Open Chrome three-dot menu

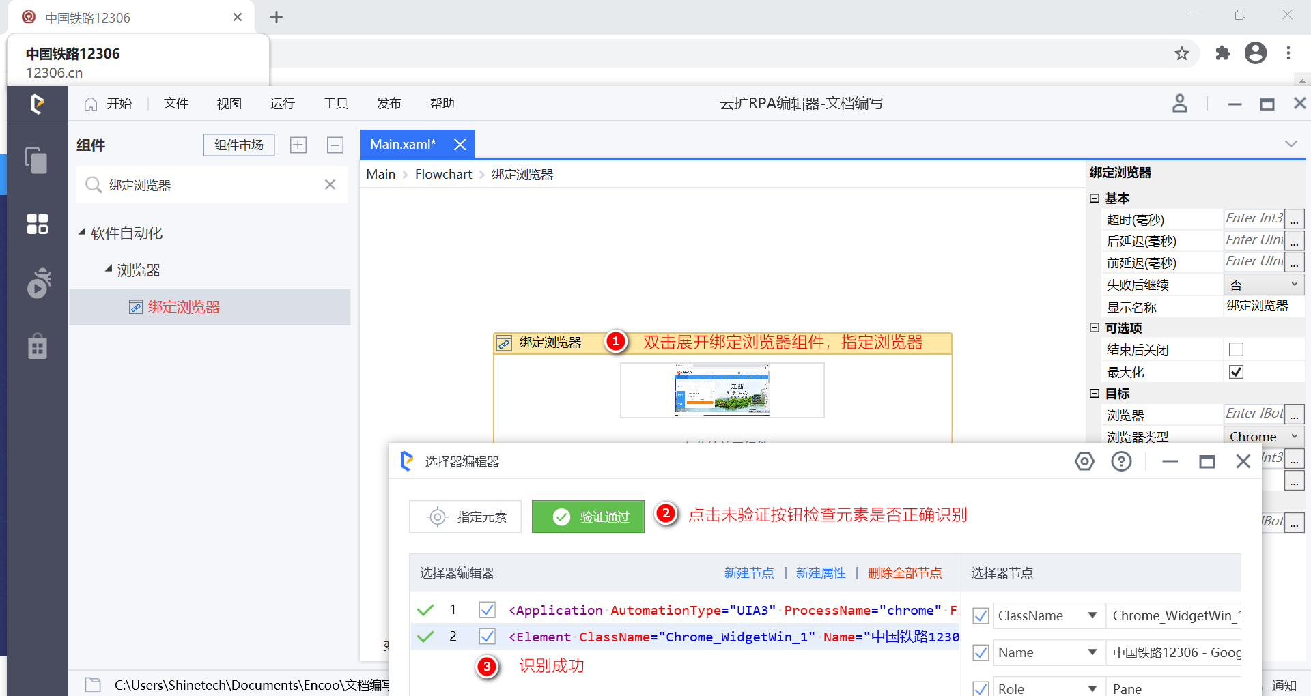[x=1288, y=53]
